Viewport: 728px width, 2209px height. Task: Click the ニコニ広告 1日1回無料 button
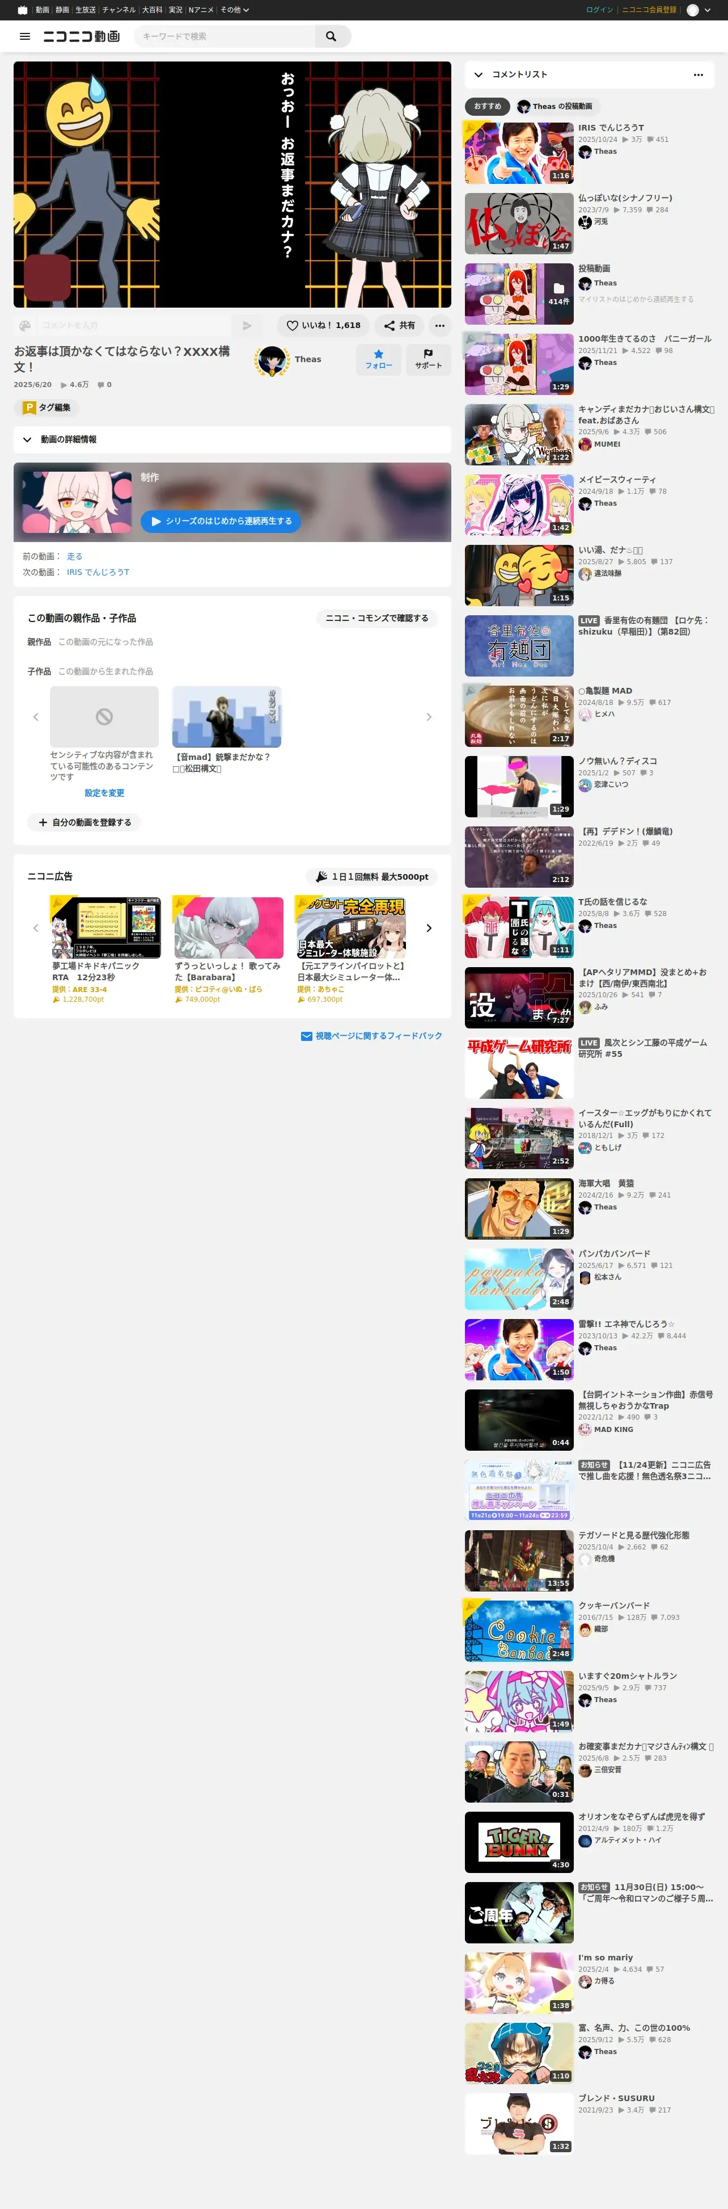tap(372, 876)
